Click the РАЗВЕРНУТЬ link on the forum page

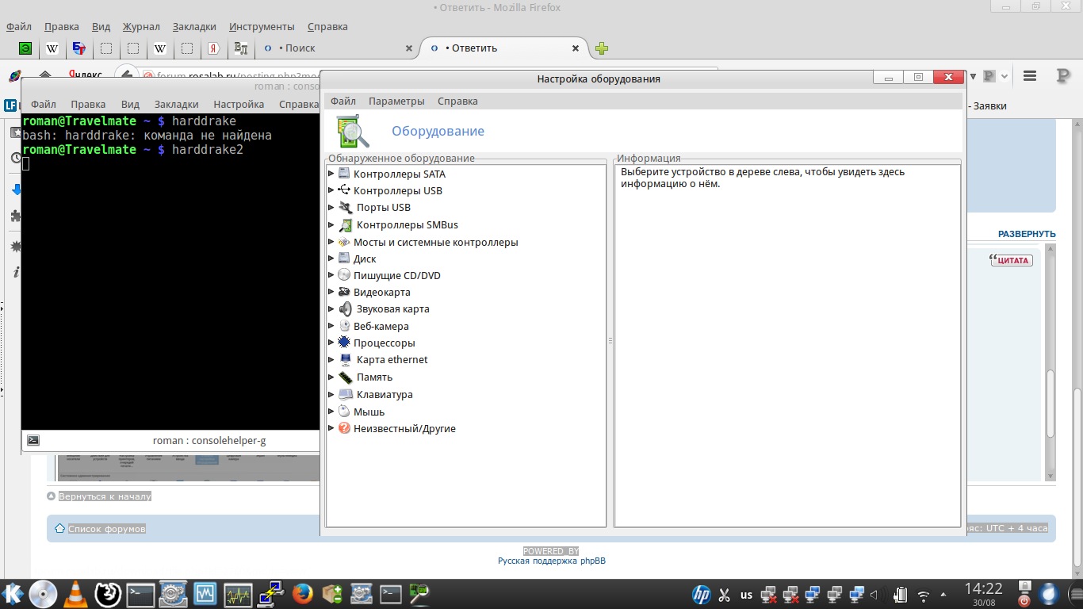pyautogui.click(x=1026, y=234)
